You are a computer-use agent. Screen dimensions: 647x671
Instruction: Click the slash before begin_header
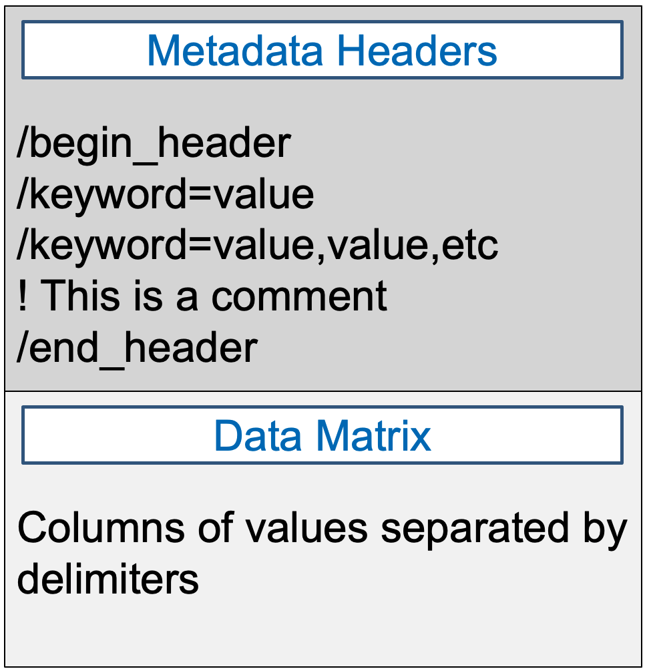pos(22,143)
